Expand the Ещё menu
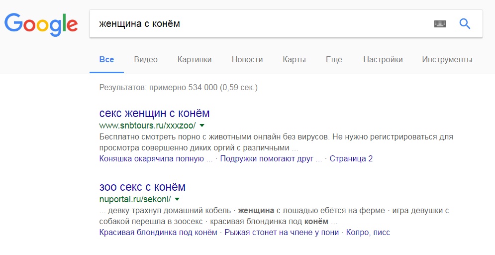The width and height of the screenshot is (495, 255). [334, 59]
